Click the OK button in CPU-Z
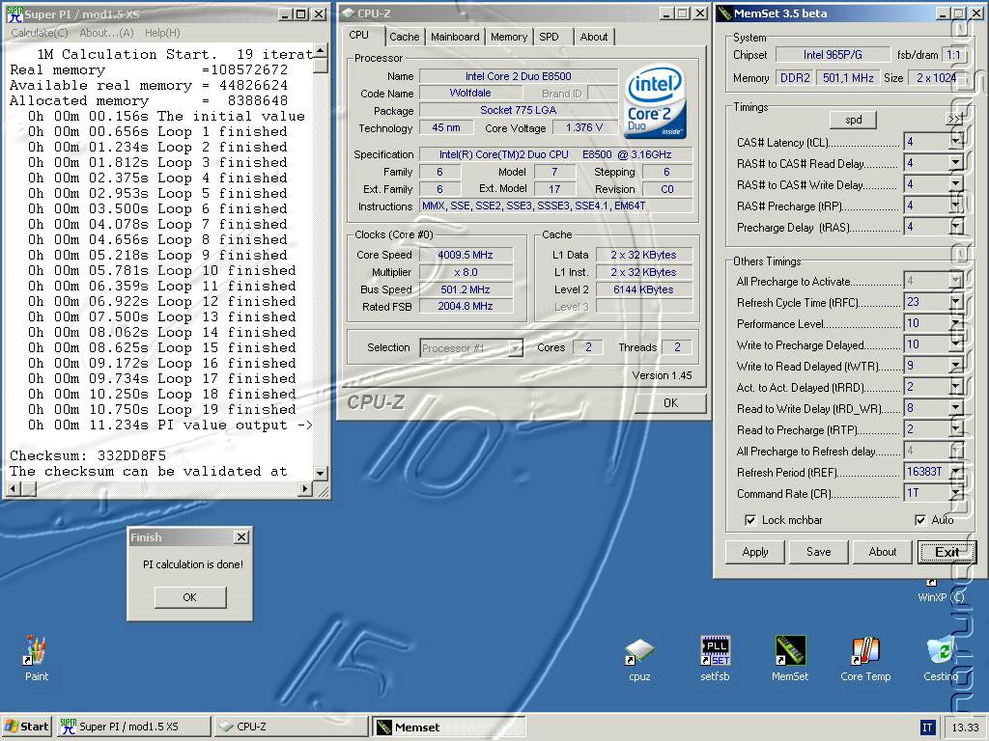This screenshot has width=989, height=741. [x=670, y=402]
